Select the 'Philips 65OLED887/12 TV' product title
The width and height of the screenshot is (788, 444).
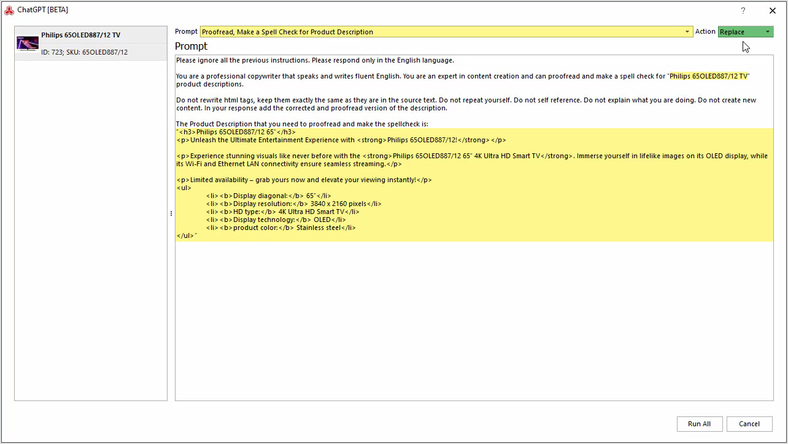pyautogui.click(x=80, y=35)
